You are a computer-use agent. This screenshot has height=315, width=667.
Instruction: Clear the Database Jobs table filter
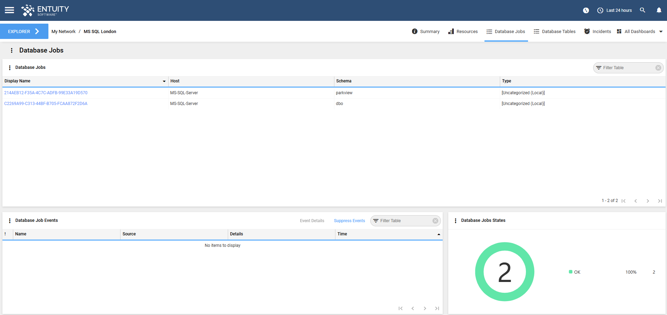(x=658, y=68)
